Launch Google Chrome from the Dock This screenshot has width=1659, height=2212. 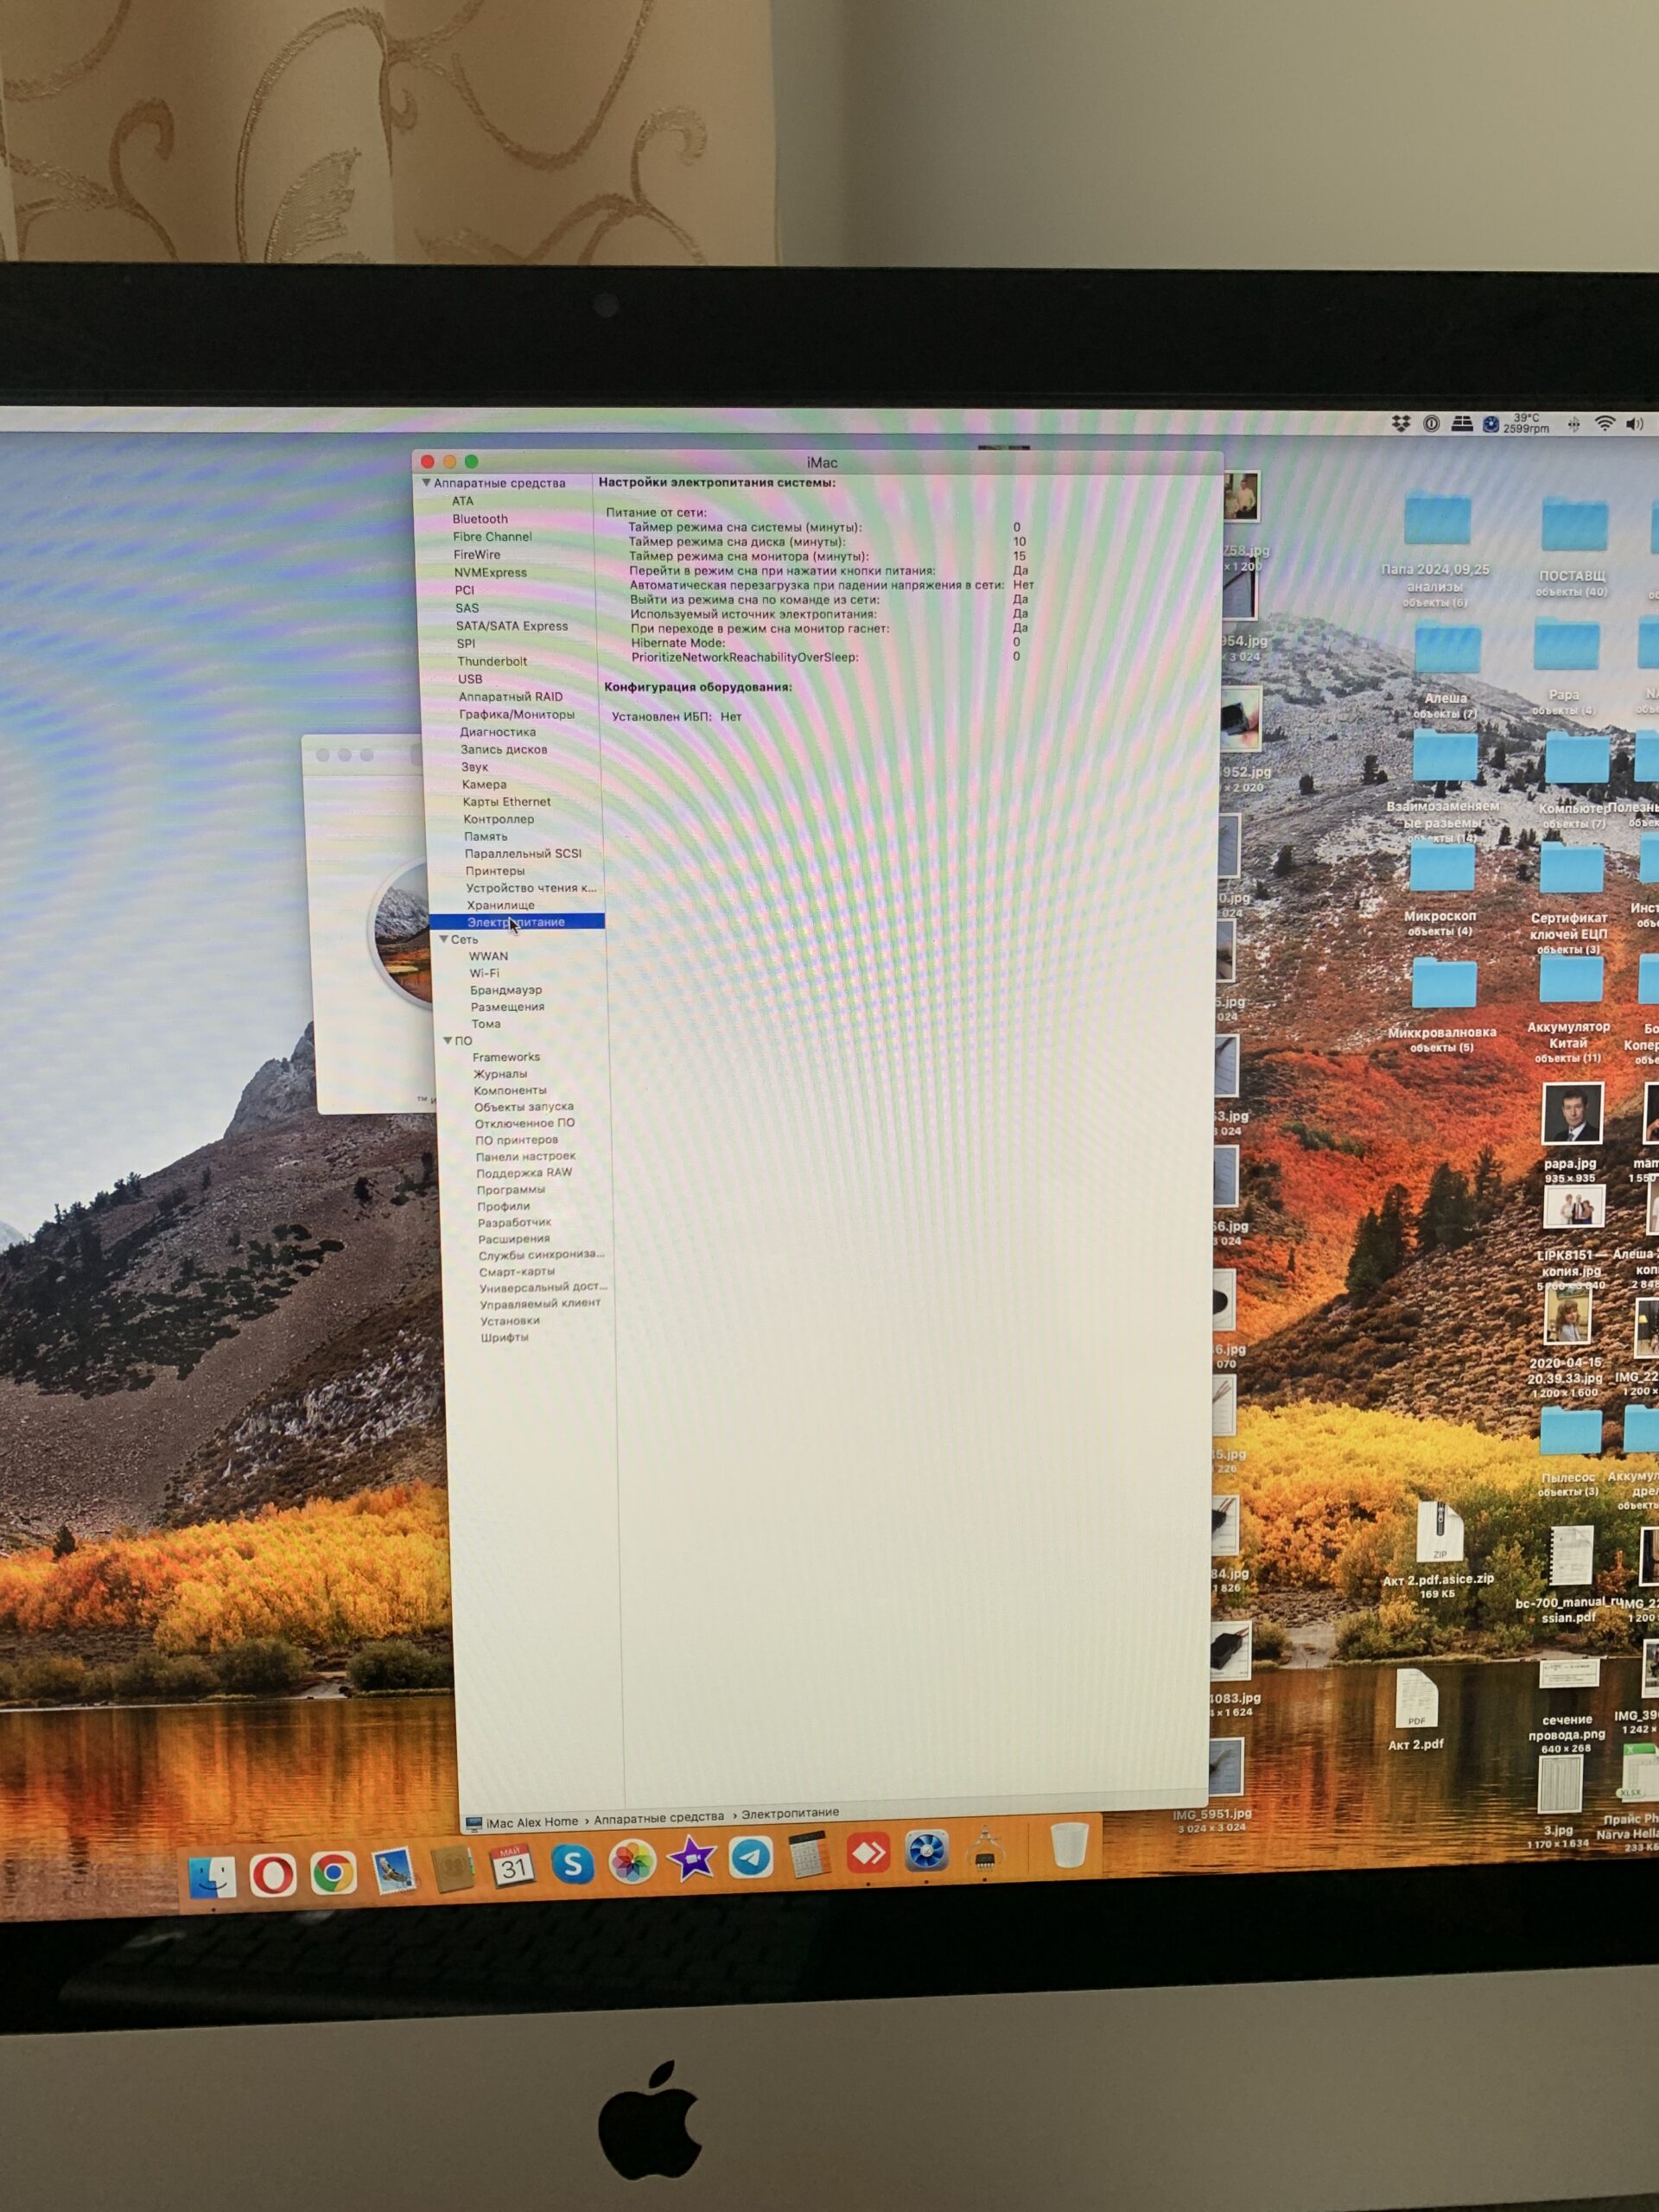pos(333,1873)
